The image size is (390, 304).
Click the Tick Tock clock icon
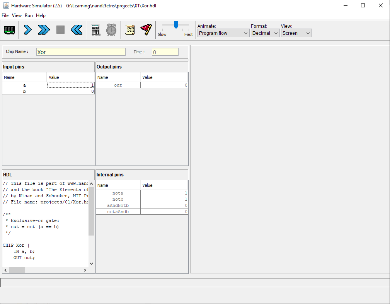tap(111, 30)
